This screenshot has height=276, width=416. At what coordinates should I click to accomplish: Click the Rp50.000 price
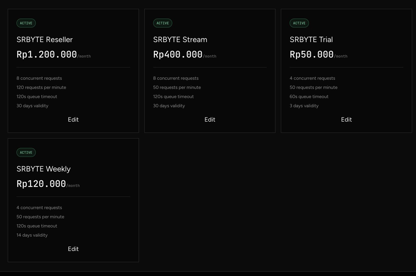[312, 54]
